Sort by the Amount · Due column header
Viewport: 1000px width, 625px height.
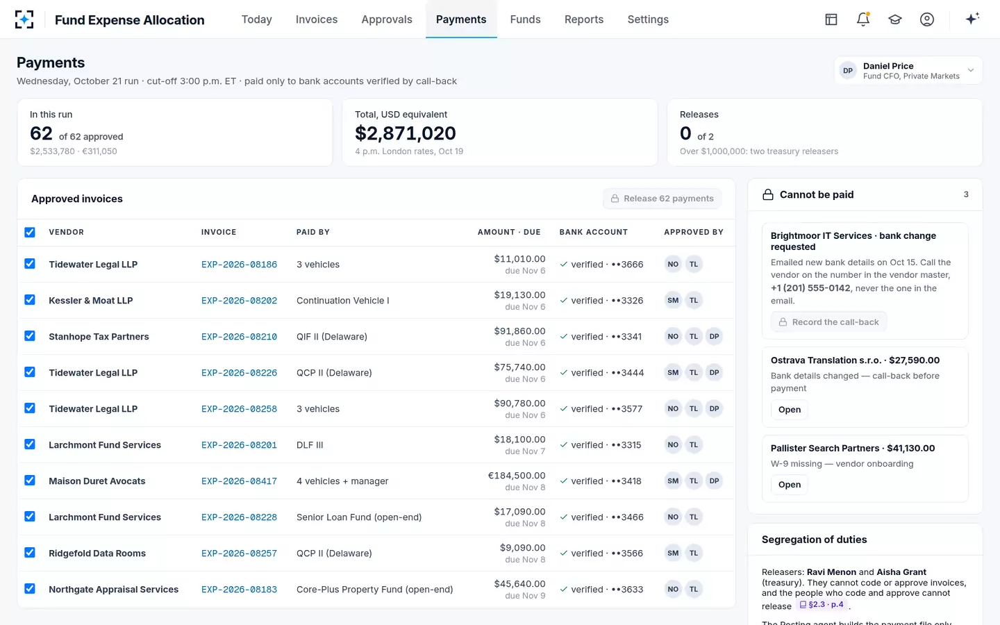click(x=509, y=232)
